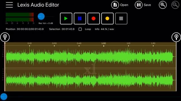Click the Selection 00:01:43.9 value
Image resolution: width=181 pixels, height=101 pixels.
(68, 29)
